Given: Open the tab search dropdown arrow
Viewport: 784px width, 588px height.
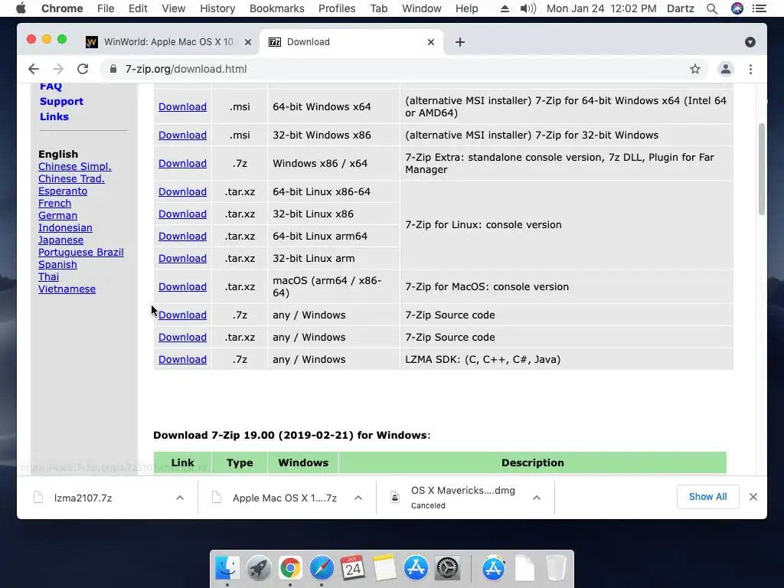Looking at the screenshot, I should coord(750,42).
